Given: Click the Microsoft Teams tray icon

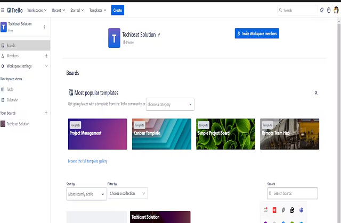Looking at the screenshot, I should coord(301,210).
